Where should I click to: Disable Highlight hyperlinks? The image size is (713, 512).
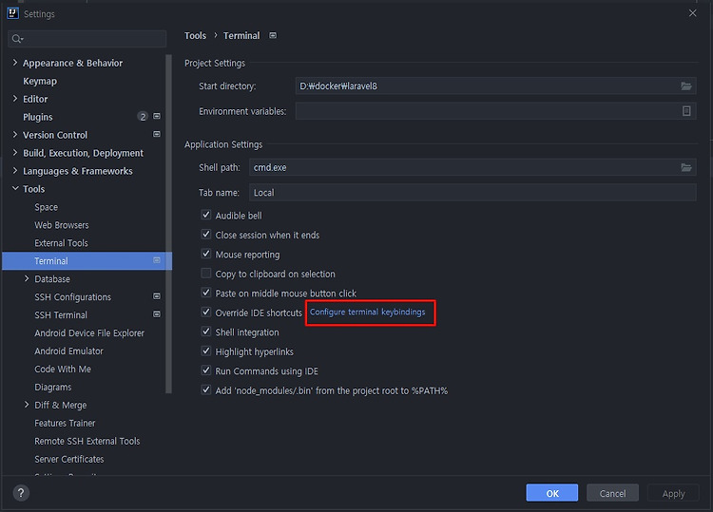[206, 351]
